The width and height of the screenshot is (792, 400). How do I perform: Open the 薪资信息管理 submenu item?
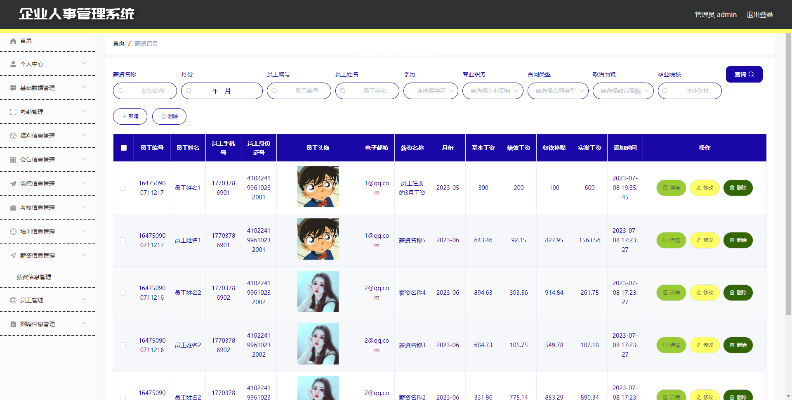tap(34, 277)
